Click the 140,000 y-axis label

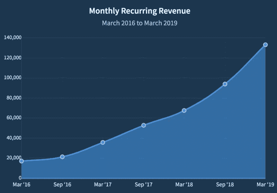coord(13,37)
